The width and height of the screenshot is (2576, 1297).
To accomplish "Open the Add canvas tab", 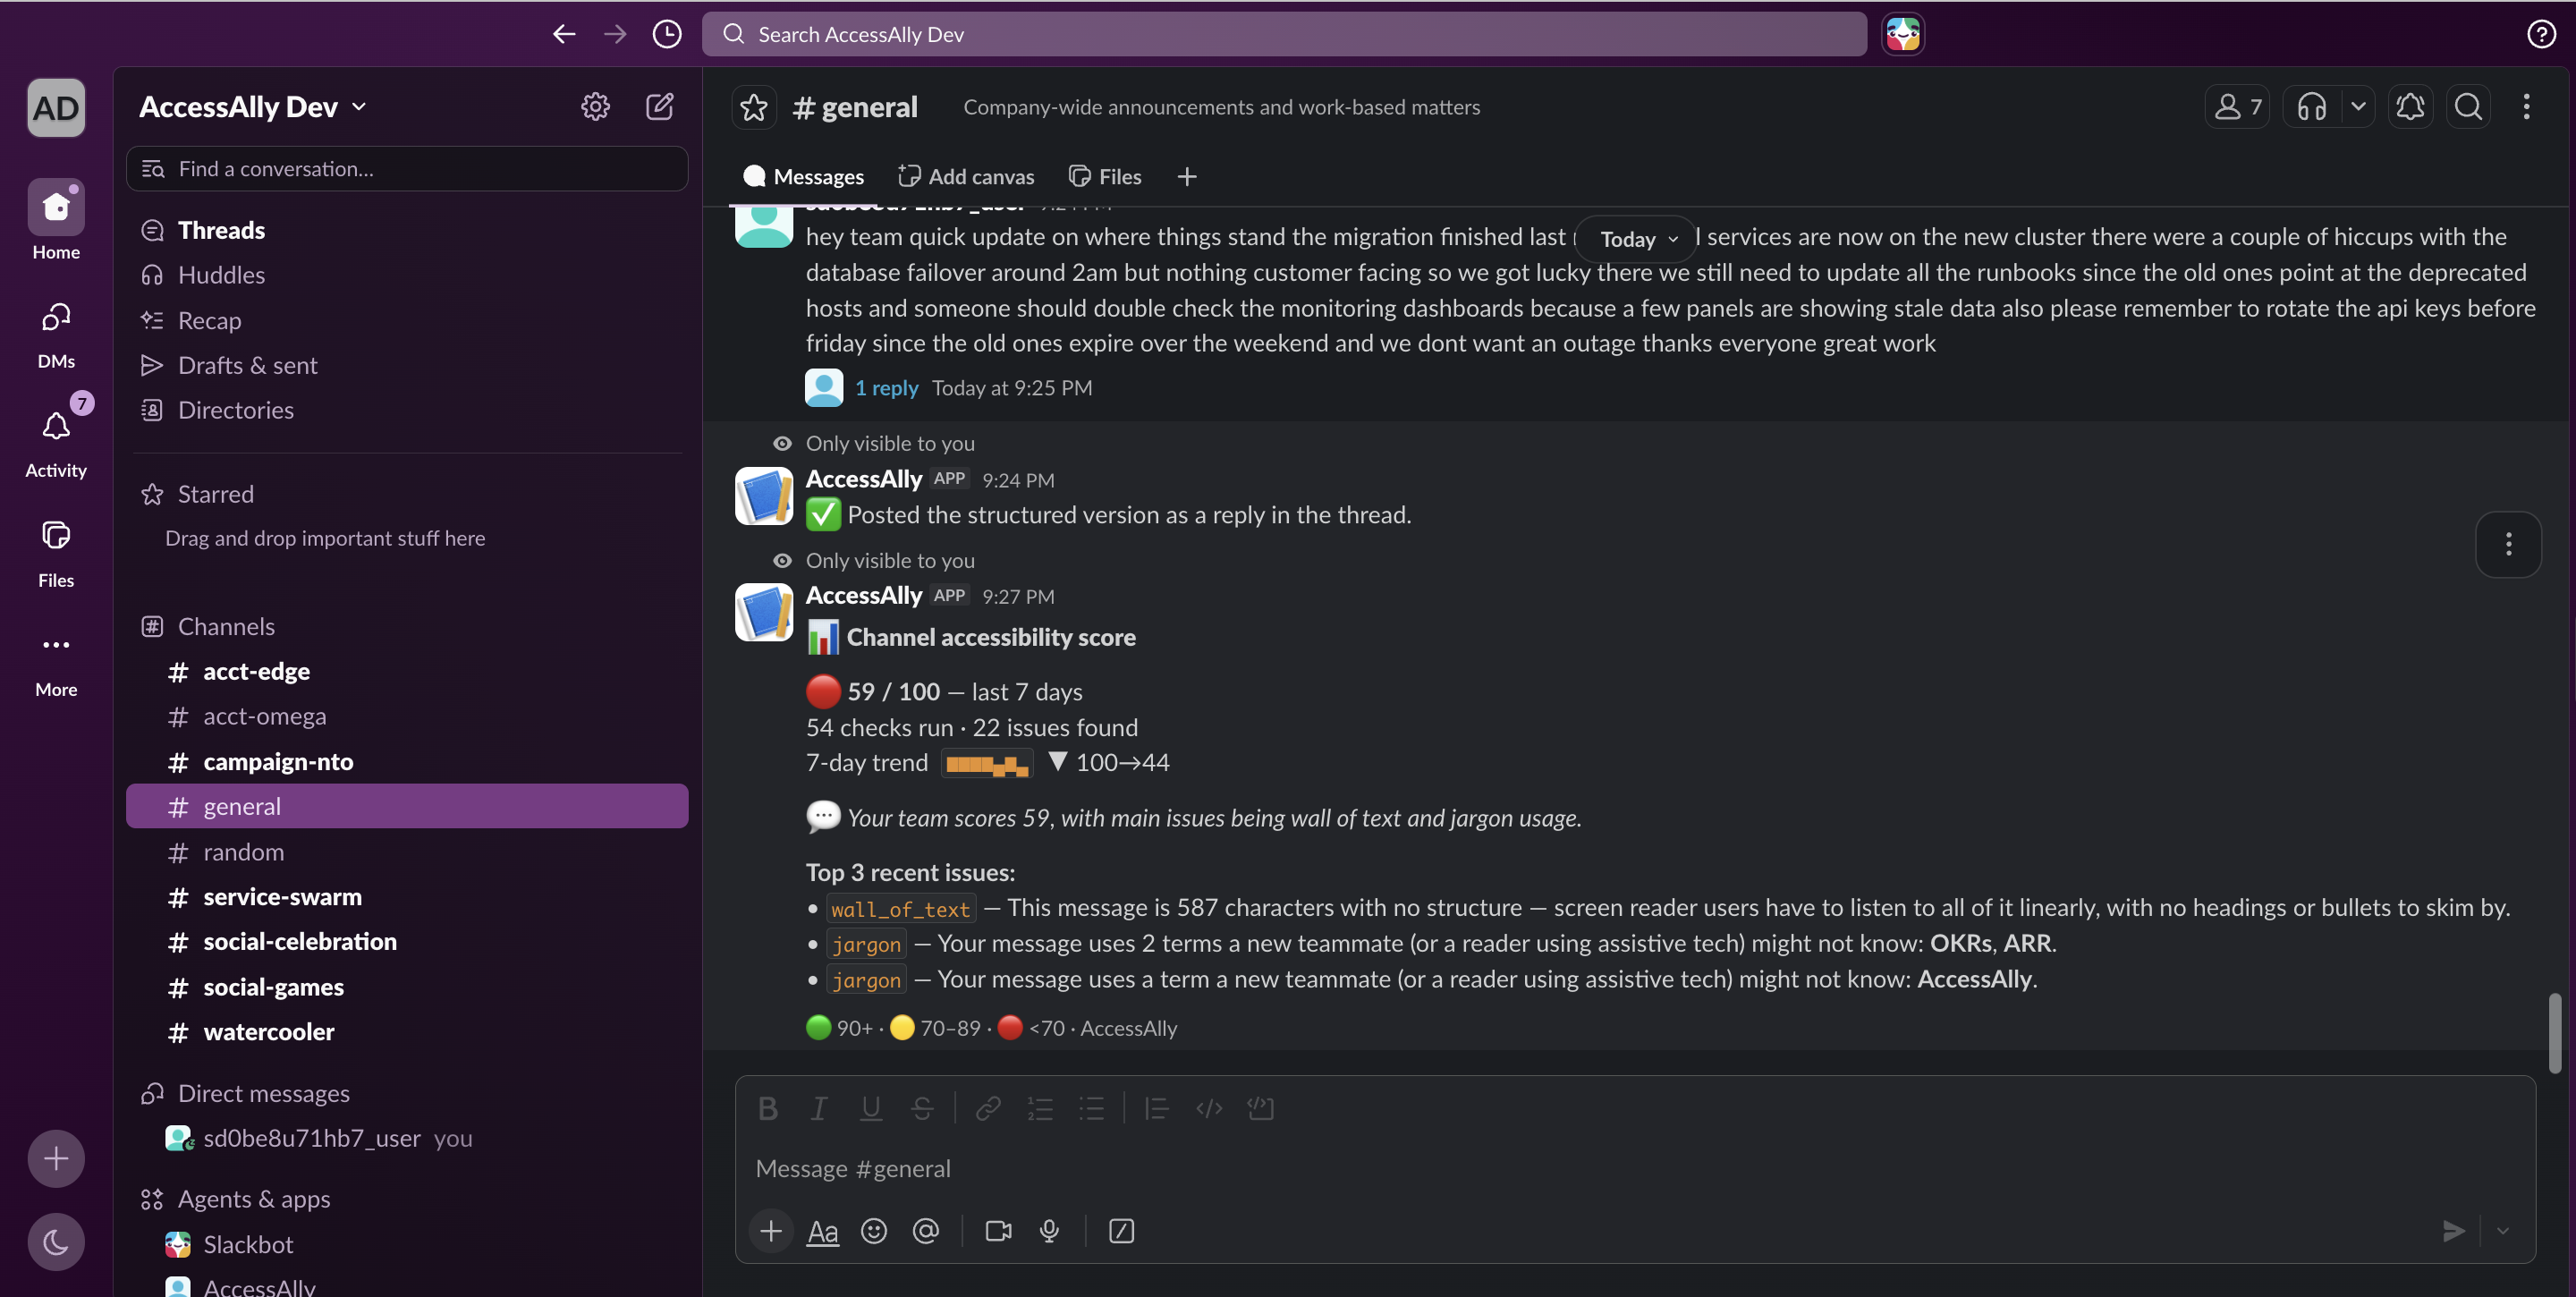I will [x=966, y=177].
